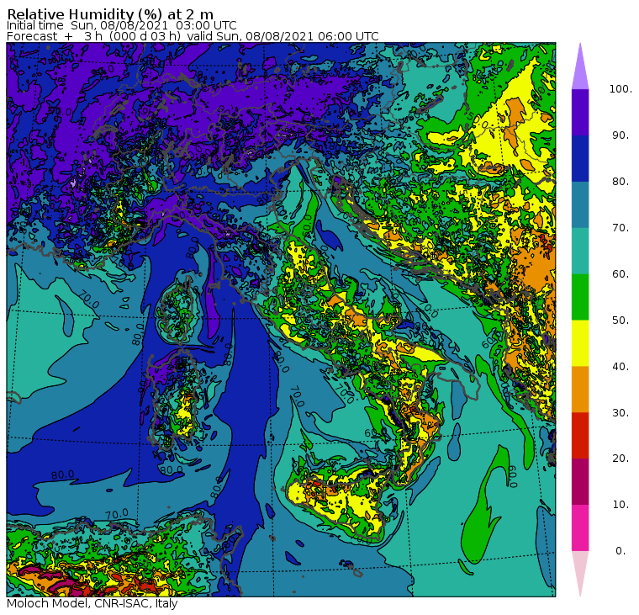
Task: Click the "70." legend value label
Action: click(621, 227)
